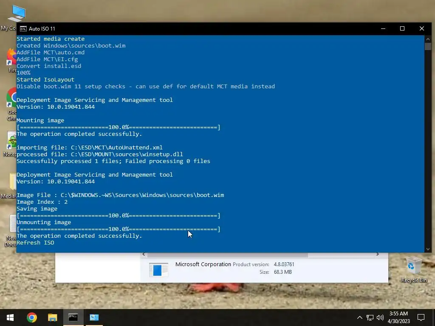Select the New Document desktop file
The width and height of the screenshot is (435, 326).
[x=11, y=230]
